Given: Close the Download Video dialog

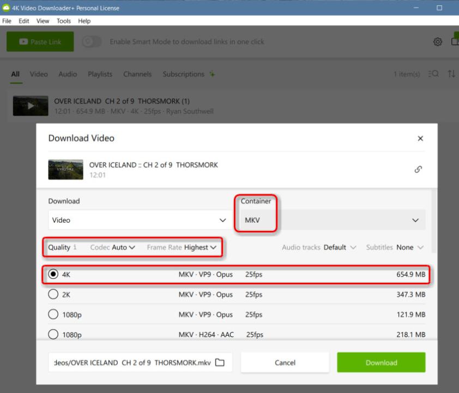Looking at the screenshot, I should pyautogui.click(x=420, y=139).
